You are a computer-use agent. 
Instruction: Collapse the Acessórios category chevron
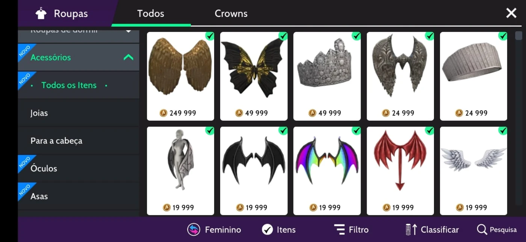point(128,57)
